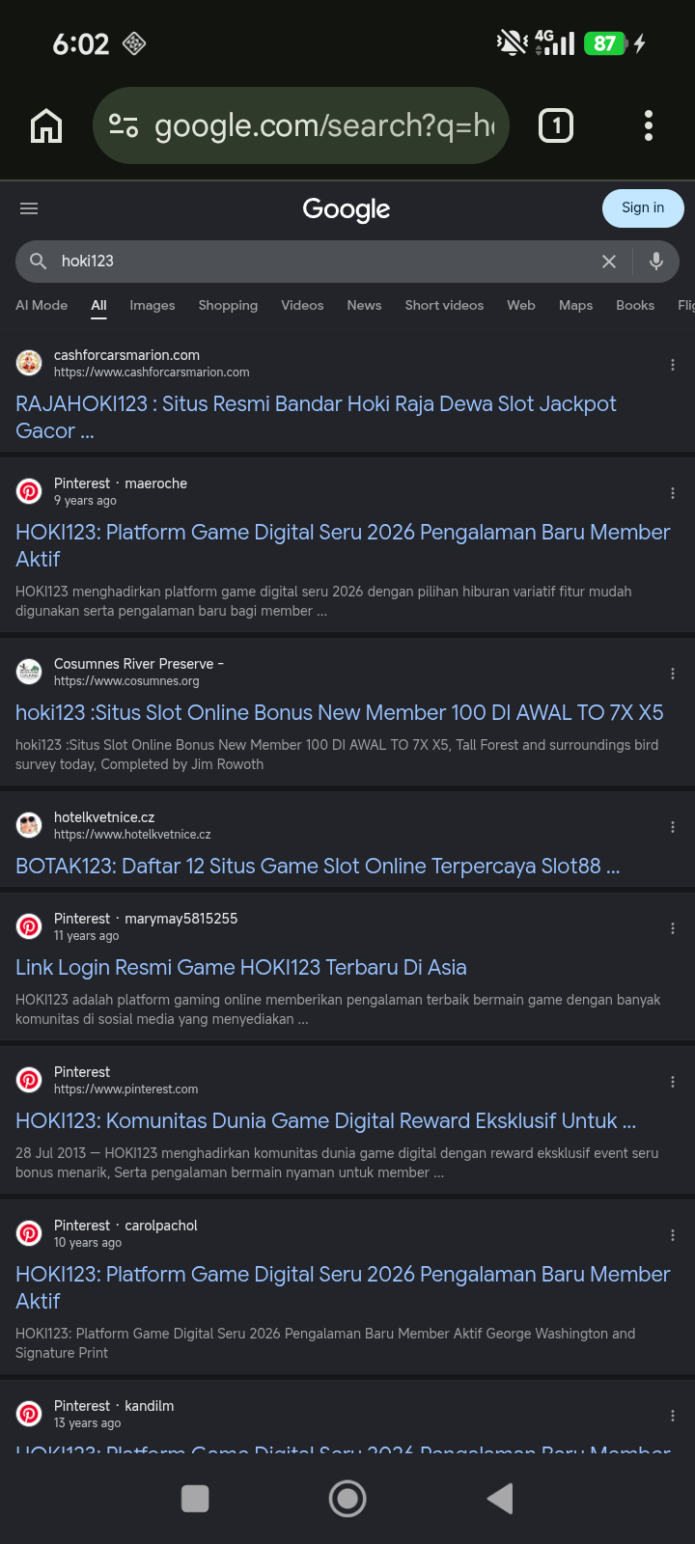The height and width of the screenshot is (1544, 695).
Task: Tap the 'https://www.hotelkvetnice.cz' URL text
Action: (x=132, y=835)
